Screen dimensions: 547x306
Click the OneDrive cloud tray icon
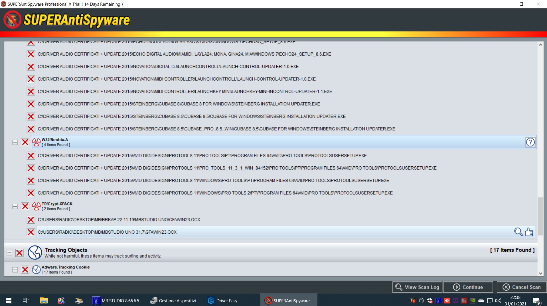481,301
